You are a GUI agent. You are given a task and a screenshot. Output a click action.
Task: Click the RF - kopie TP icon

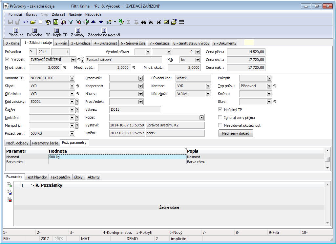56,30
